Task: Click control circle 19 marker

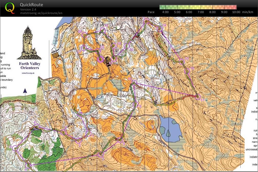Action: 103,30
